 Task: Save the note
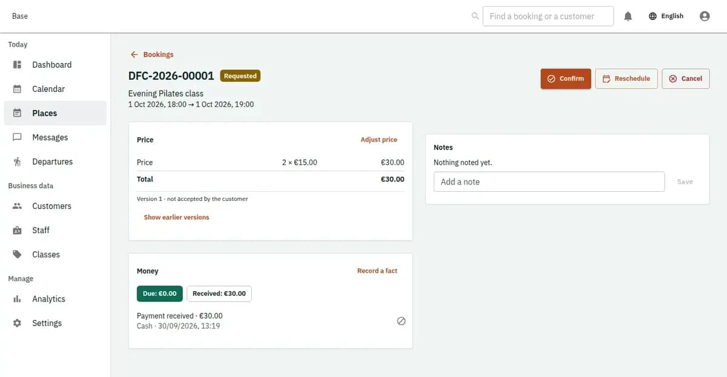click(685, 182)
